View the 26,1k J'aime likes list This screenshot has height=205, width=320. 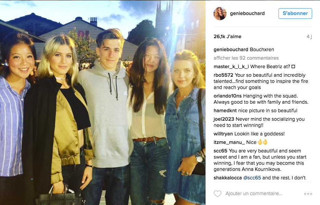pyautogui.click(x=227, y=36)
